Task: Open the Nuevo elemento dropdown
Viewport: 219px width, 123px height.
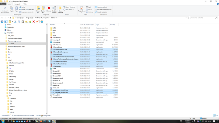Action: pos(70,7)
